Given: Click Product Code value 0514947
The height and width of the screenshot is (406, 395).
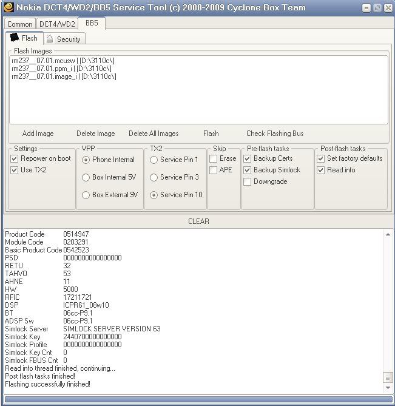Looking at the screenshot, I should [x=76, y=234].
